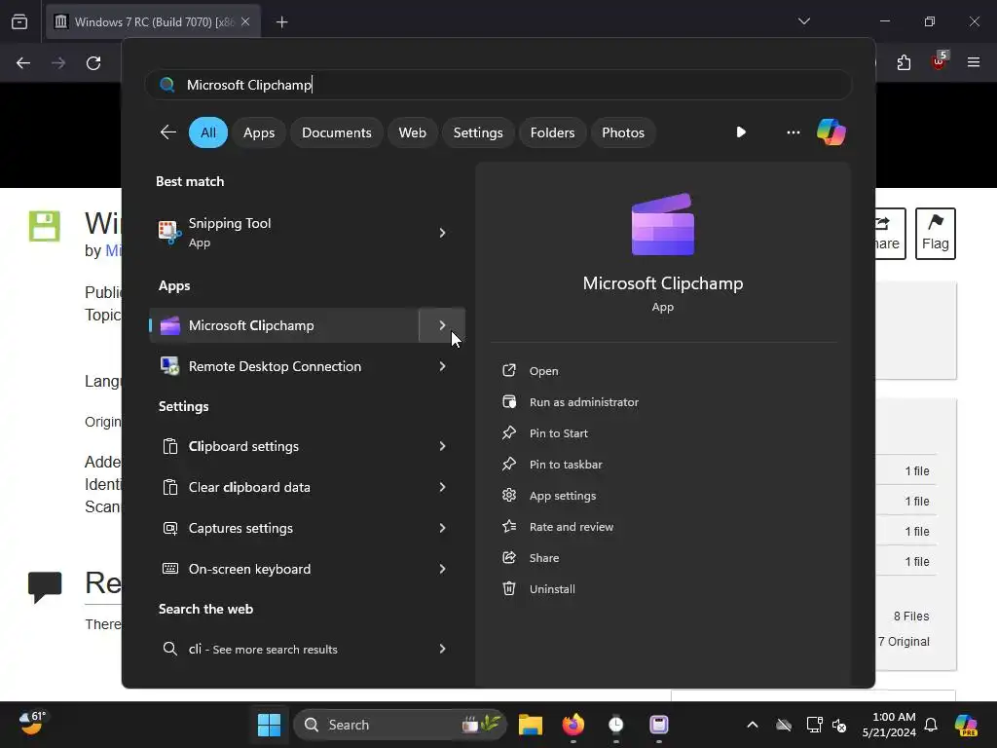Open File Explorer from the taskbar
This screenshot has height=748, width=997.
[x=531, y=725]
